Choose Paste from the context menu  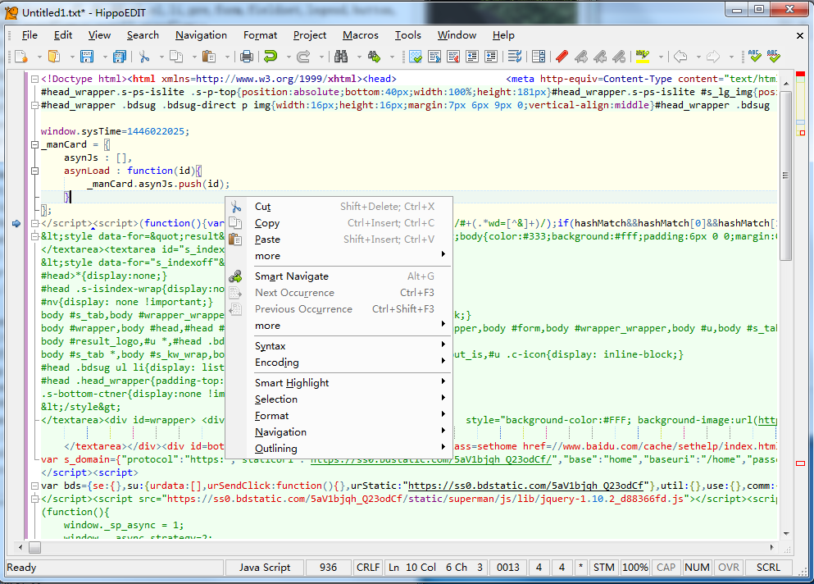click(267, 240)
